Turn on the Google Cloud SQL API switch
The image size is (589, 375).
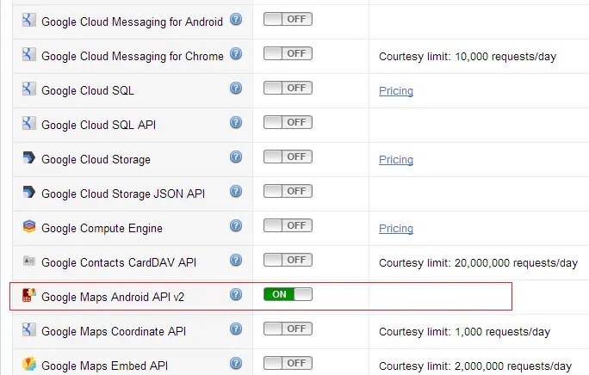click(288, 122)
